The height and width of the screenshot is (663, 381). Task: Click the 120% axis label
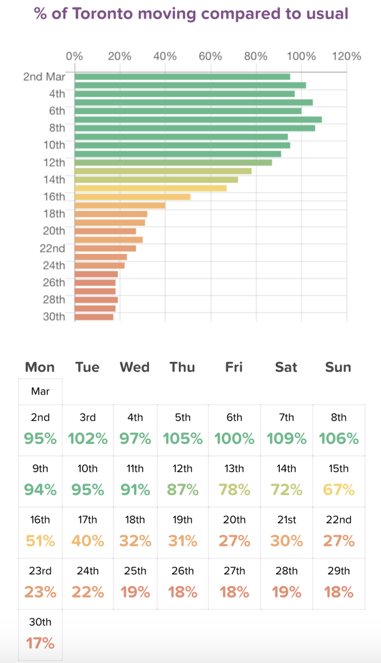(x=346, y=56)
